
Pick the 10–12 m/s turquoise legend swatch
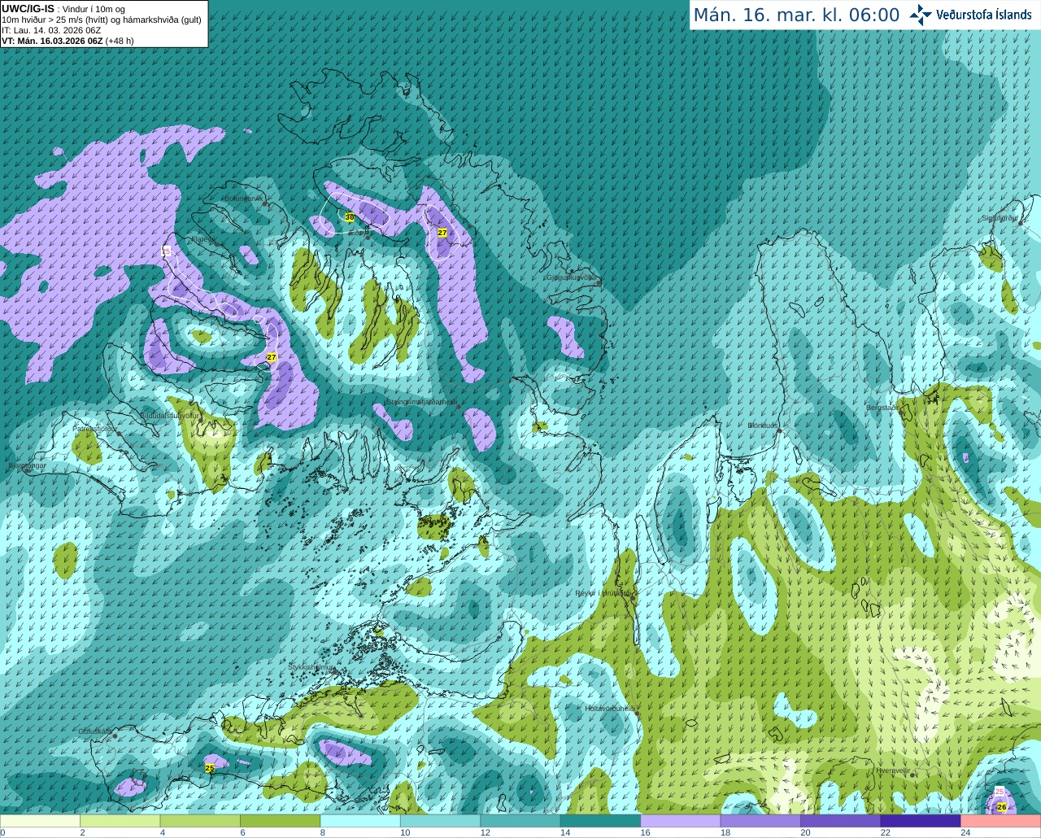(x=440, y=821)
